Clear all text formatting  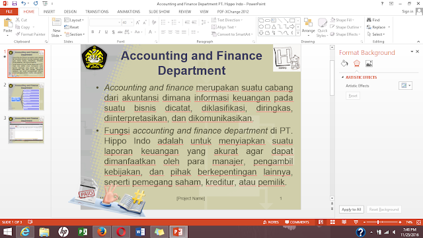154,22
